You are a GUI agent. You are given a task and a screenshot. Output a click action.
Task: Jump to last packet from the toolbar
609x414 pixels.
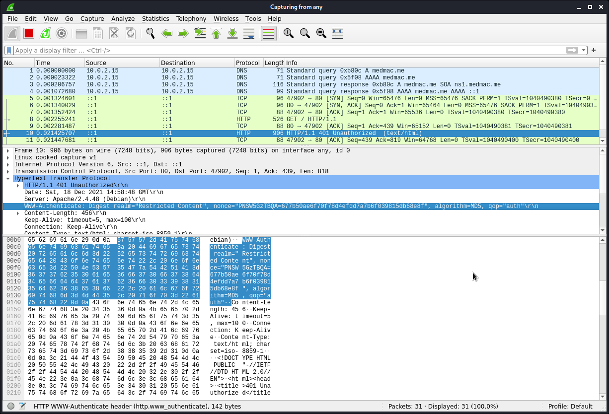(232, 33)
